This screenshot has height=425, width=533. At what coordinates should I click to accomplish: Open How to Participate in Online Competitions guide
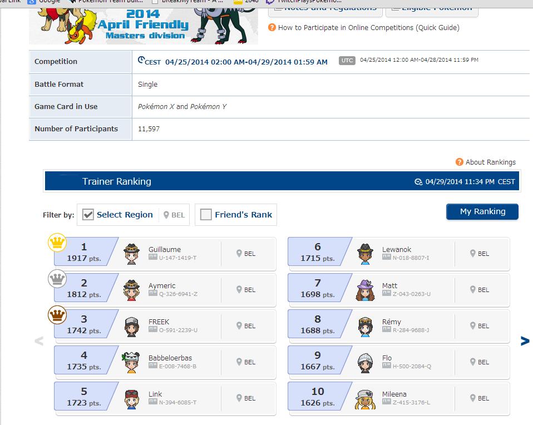(x=368, y=28)
